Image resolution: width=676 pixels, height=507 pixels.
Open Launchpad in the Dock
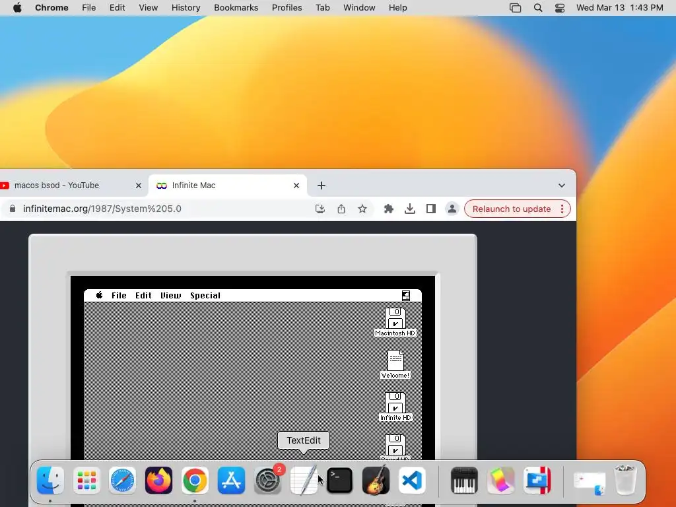pyautogui.click(x=86, y=481)
